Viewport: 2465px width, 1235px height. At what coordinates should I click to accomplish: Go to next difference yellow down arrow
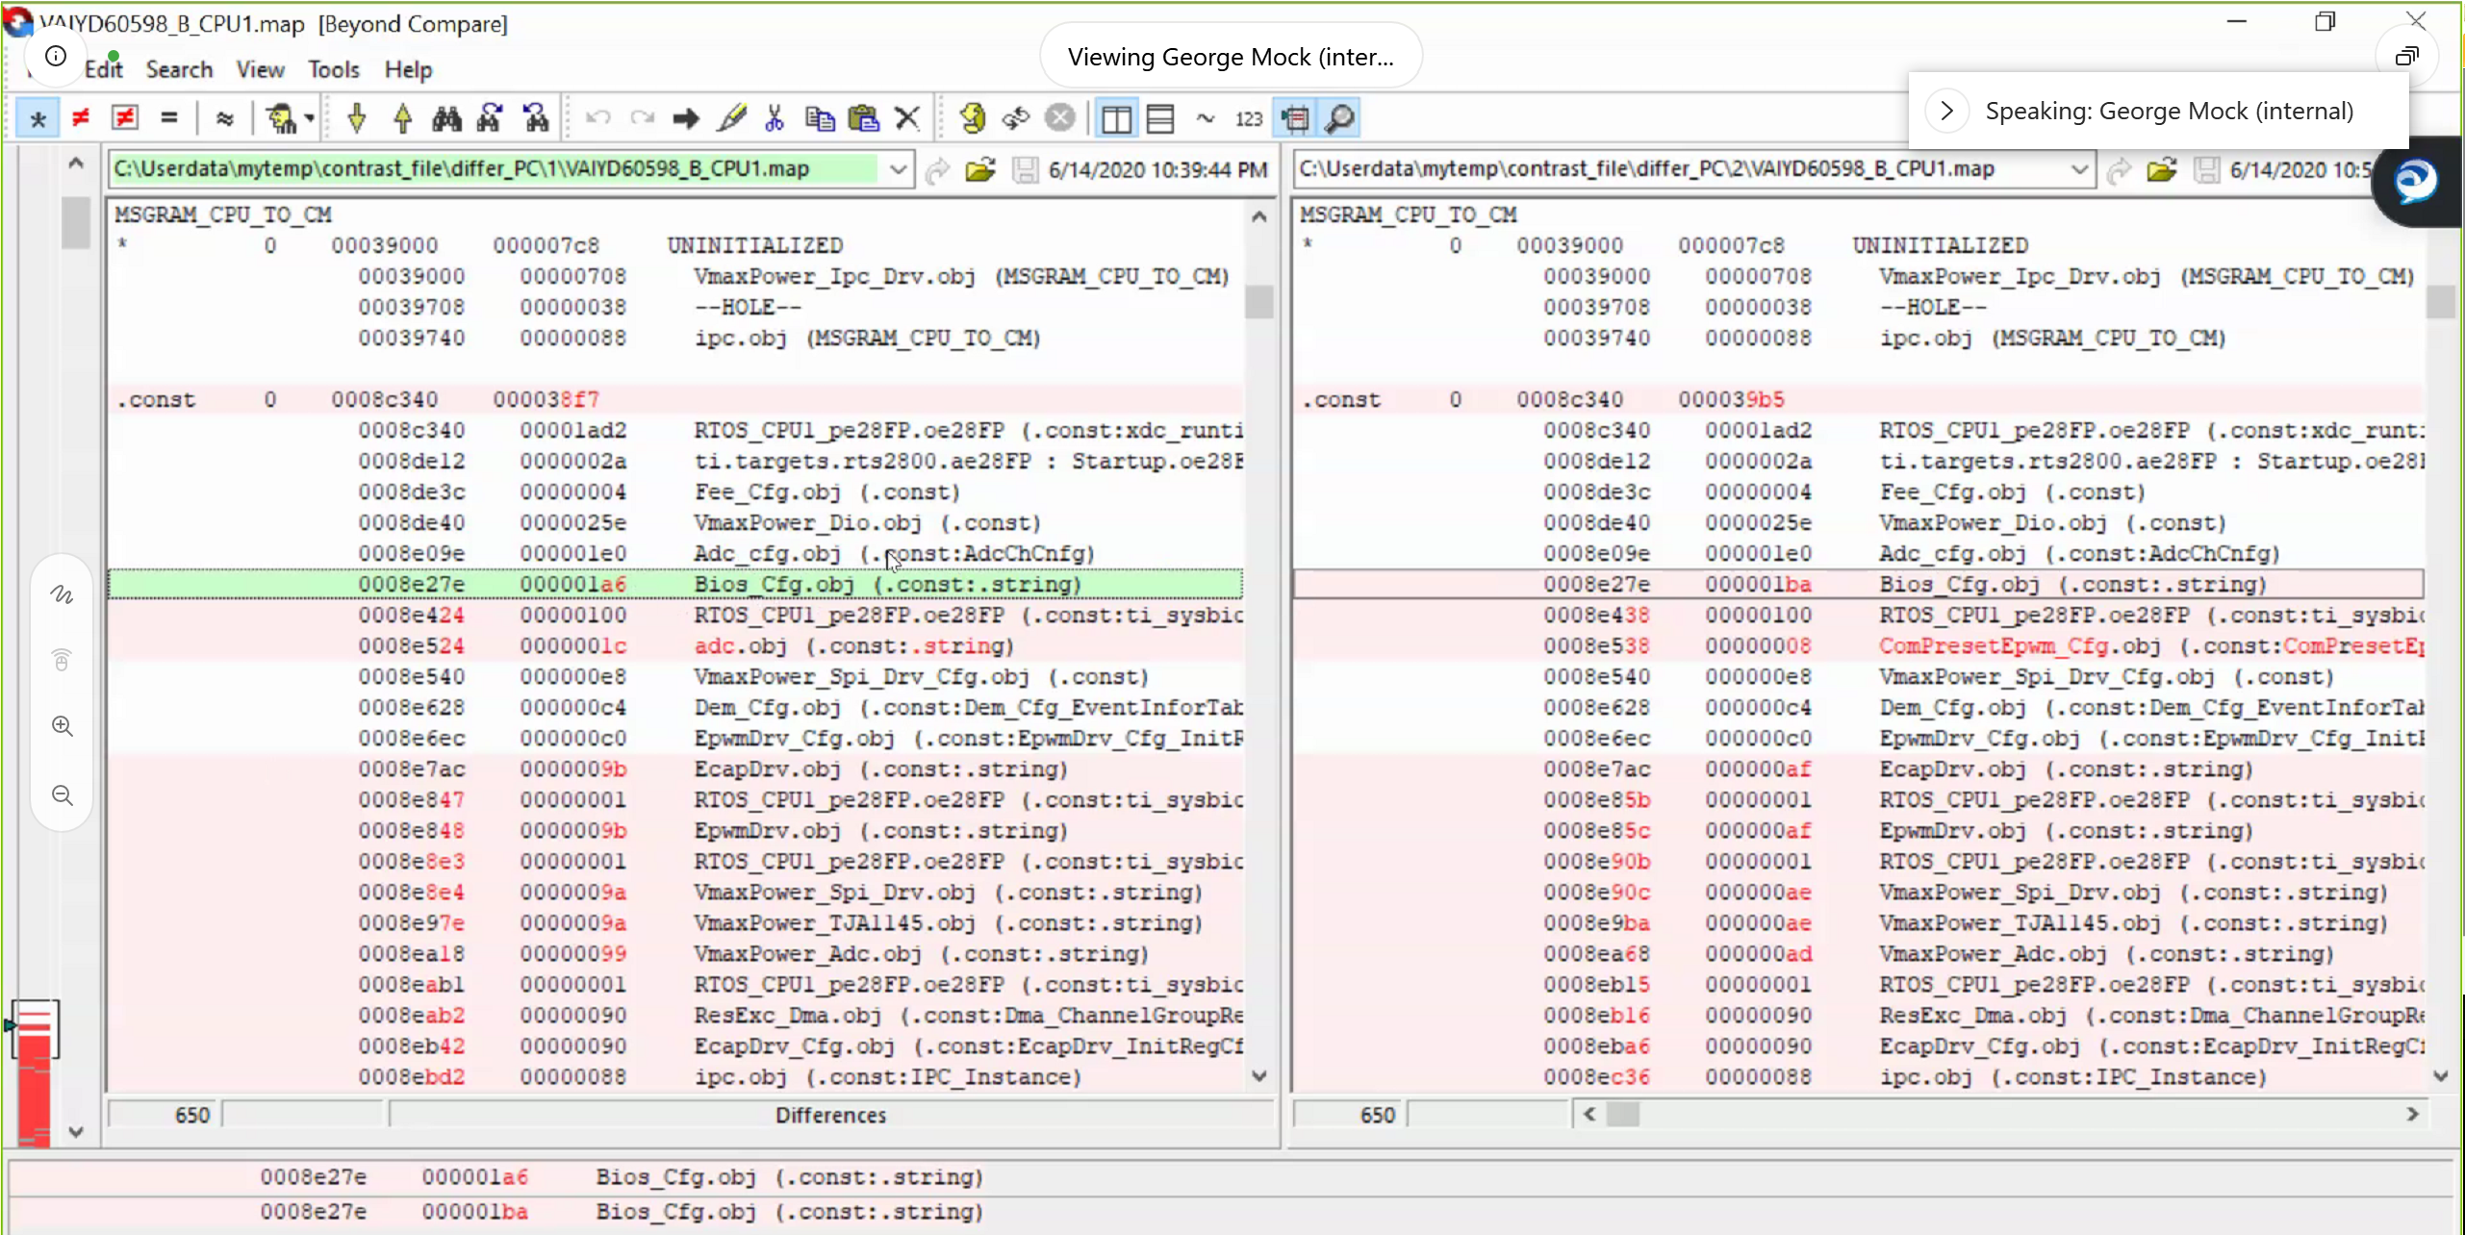click(357, 118)
